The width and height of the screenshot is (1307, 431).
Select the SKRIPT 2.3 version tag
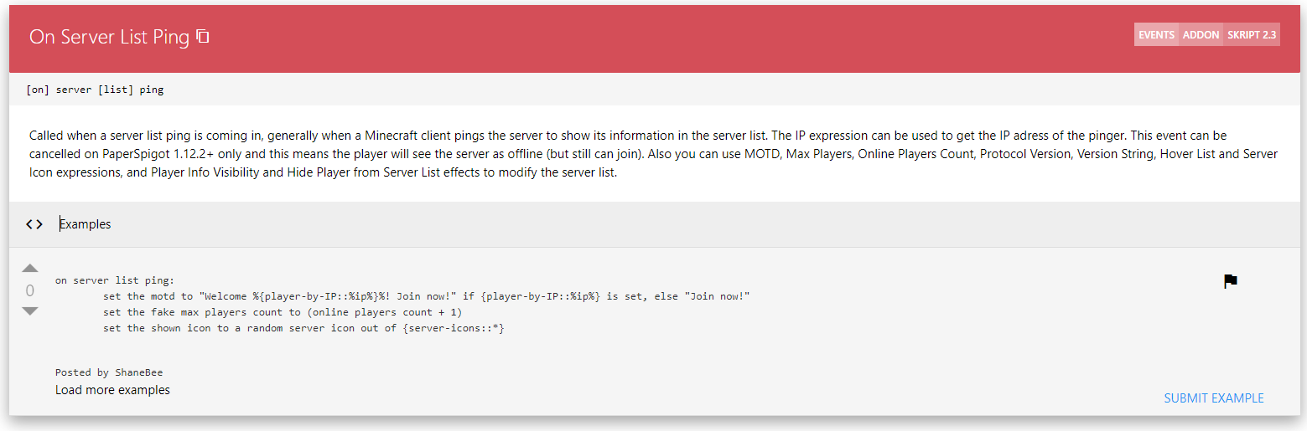click(x=1252, y=34)
